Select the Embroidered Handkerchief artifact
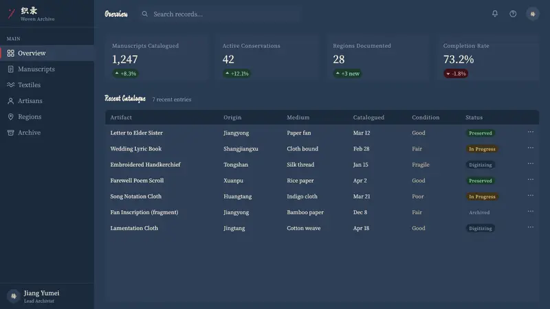Viewport: 550px width, 309px height. [x=145, y=164]
